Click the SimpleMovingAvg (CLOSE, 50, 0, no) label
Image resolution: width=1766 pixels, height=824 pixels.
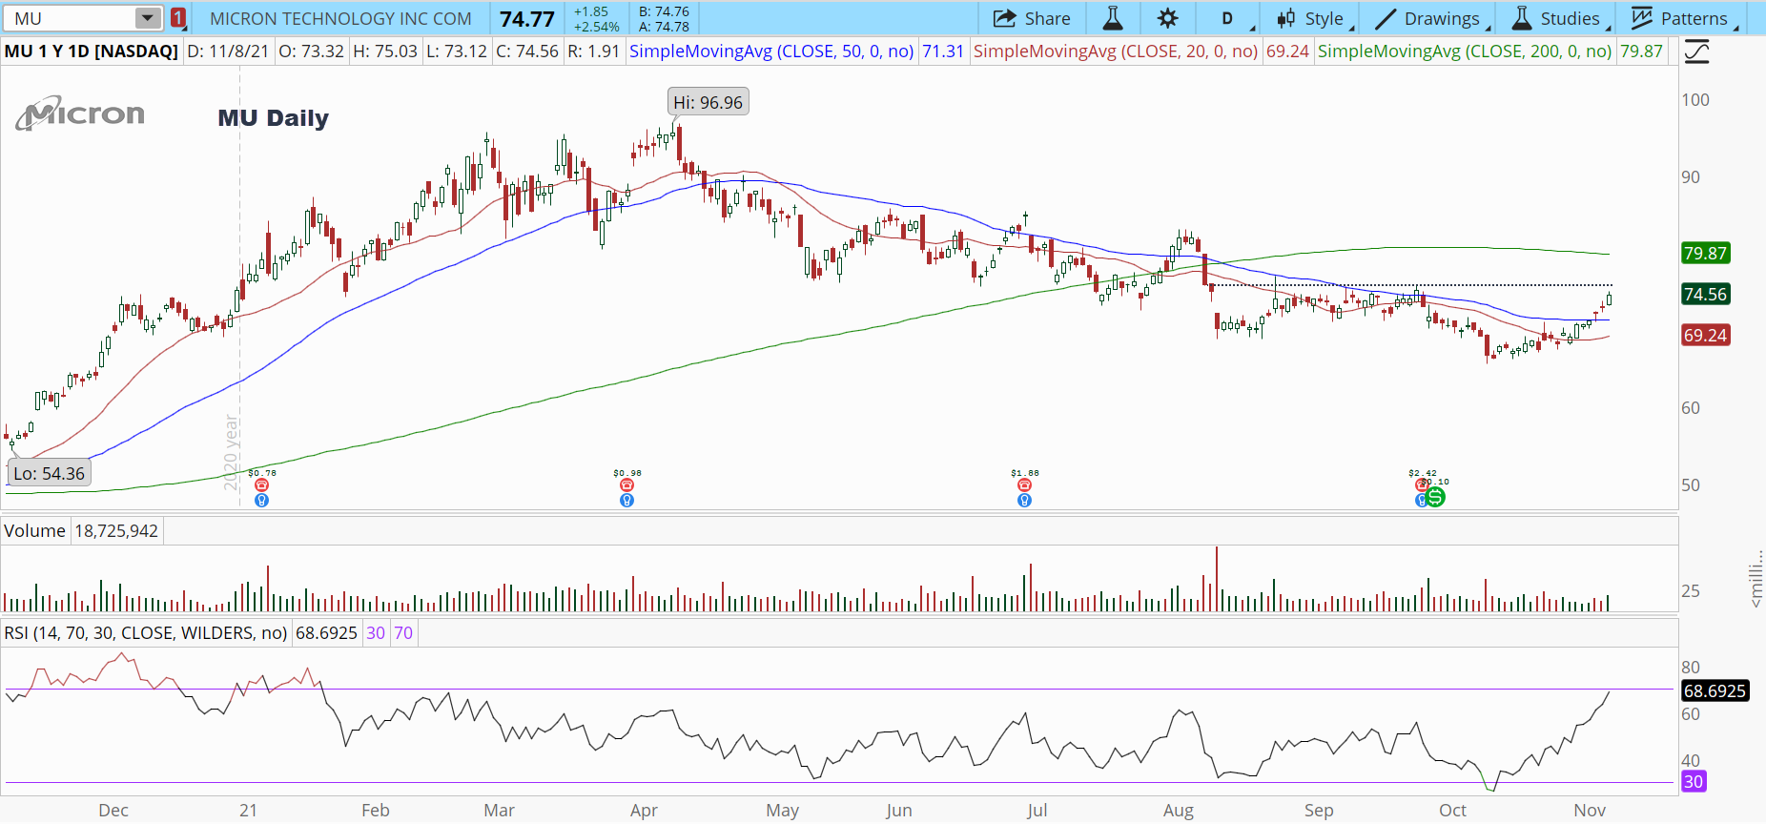[x=771, y=51]
